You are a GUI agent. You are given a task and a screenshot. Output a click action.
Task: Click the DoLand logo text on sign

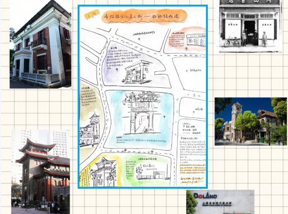[x=206, y=196]
